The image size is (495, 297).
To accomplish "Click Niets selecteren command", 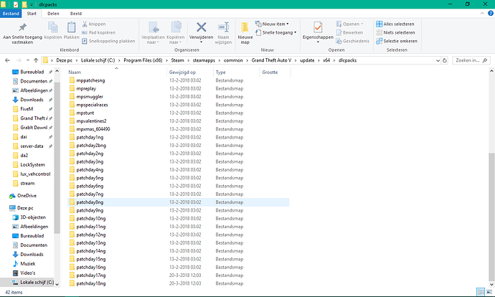I will click(x=395, y=32).
